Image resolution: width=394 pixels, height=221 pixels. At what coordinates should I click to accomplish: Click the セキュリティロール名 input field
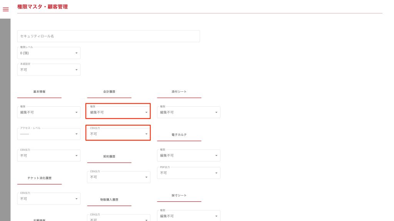coord(109,36)
